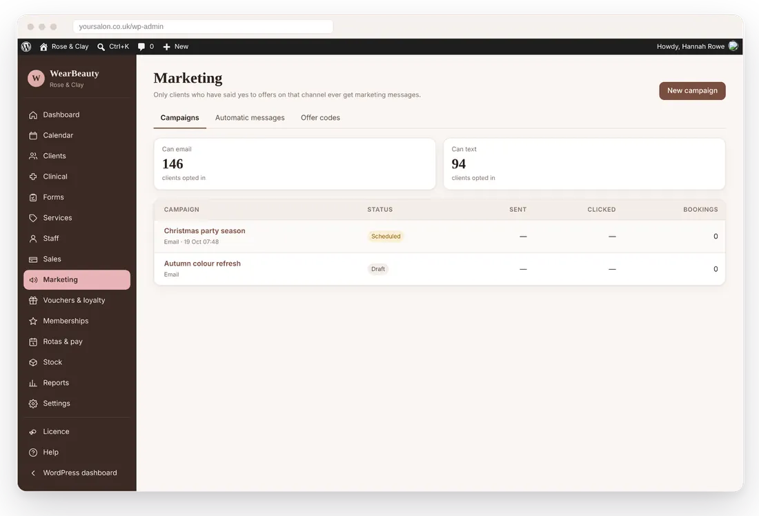This screenshot has width=759, height=516.
Task: Go to Rotas & pay
Action: click(77, 341)
